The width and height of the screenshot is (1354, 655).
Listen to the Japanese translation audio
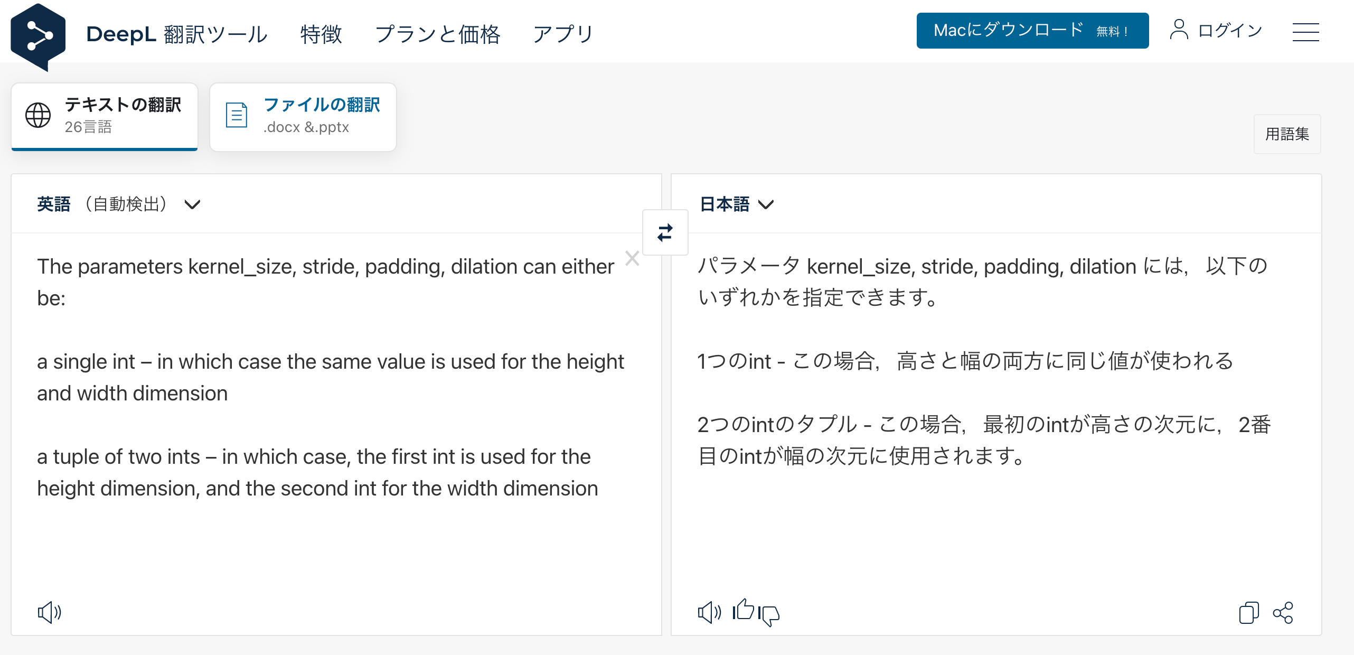pos(709,612)
